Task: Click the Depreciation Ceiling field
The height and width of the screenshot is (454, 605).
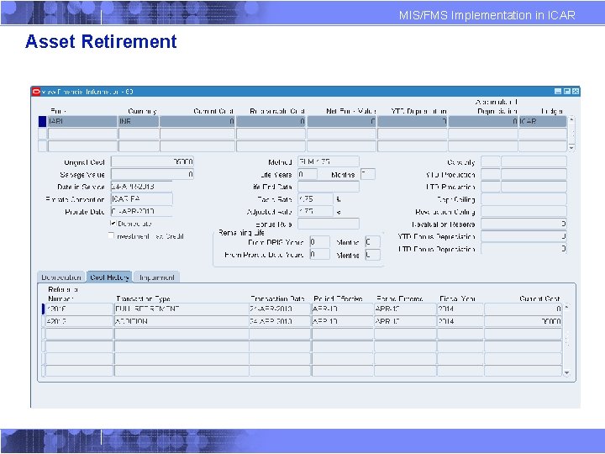Action: pyautogui.click(x=524, y=199)
